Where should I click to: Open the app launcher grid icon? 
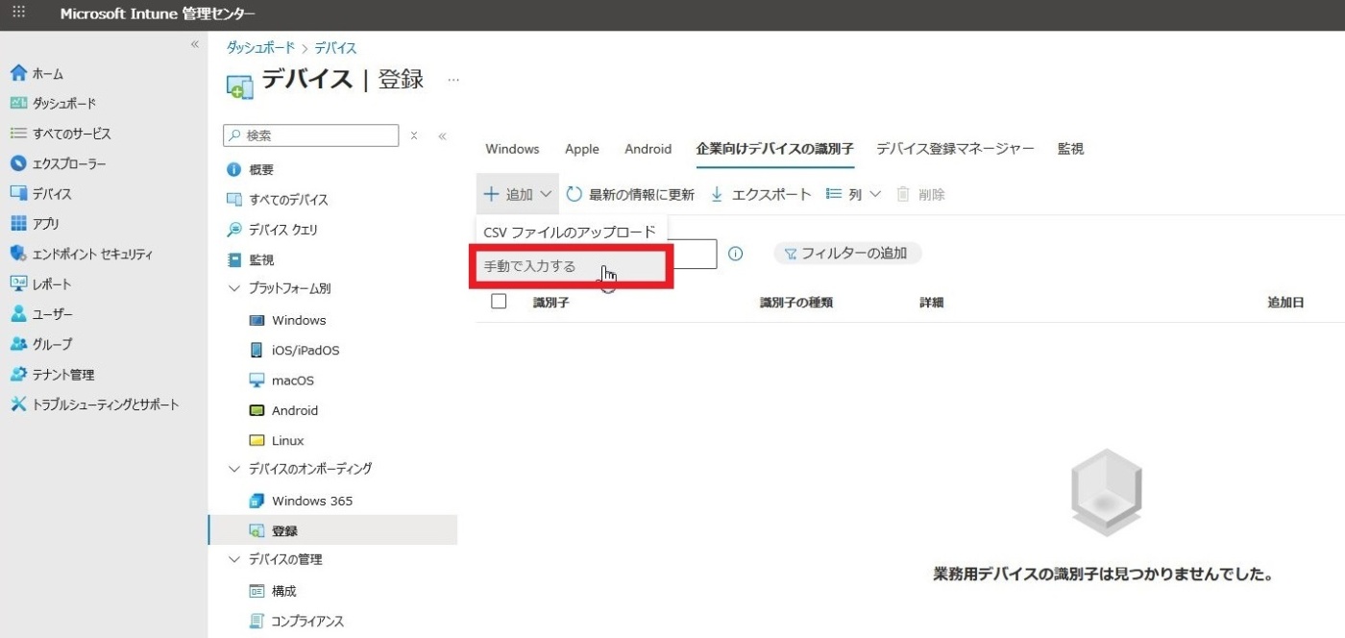coord(18,13)
